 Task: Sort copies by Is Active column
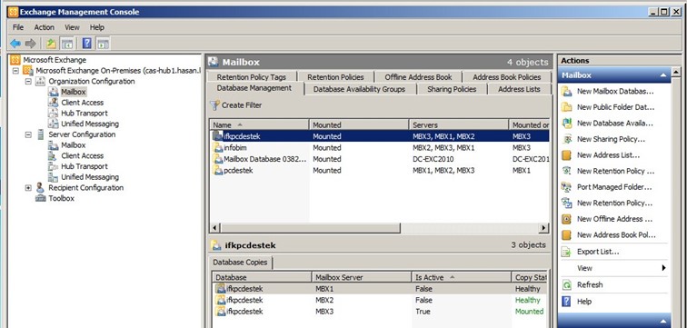(462, 277)
